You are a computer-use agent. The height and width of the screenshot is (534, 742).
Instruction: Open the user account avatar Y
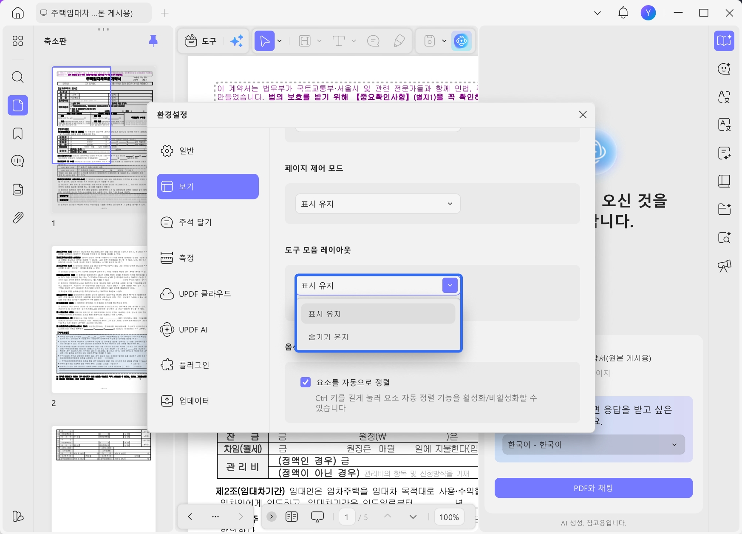coord(648,13)
